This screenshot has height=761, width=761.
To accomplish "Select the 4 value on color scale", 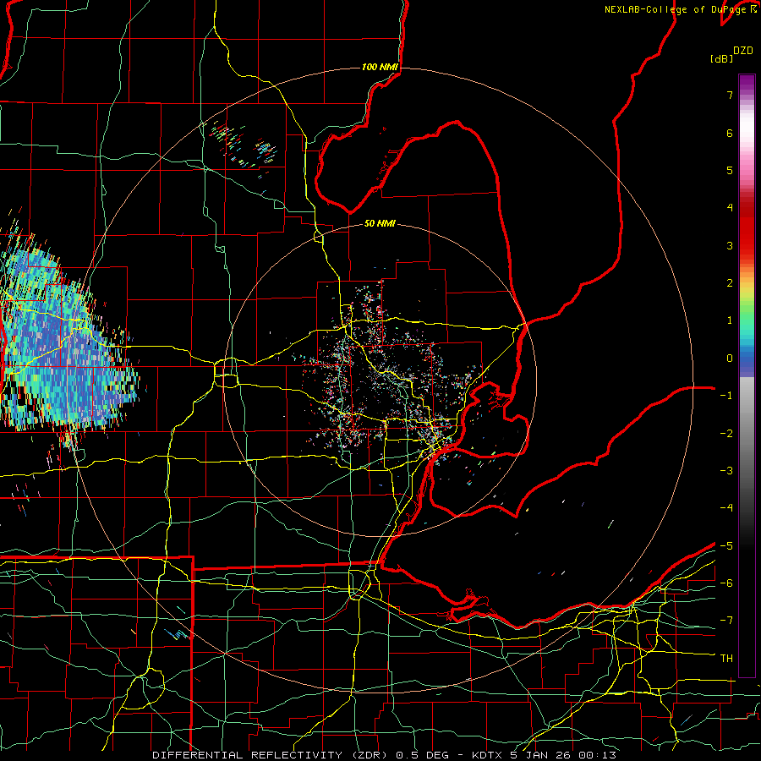I will click(x=730, y=208).
